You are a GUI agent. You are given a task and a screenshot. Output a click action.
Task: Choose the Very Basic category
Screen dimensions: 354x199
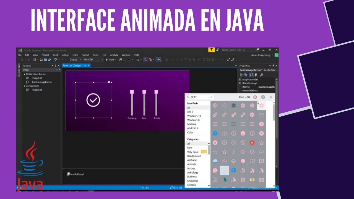193,152
